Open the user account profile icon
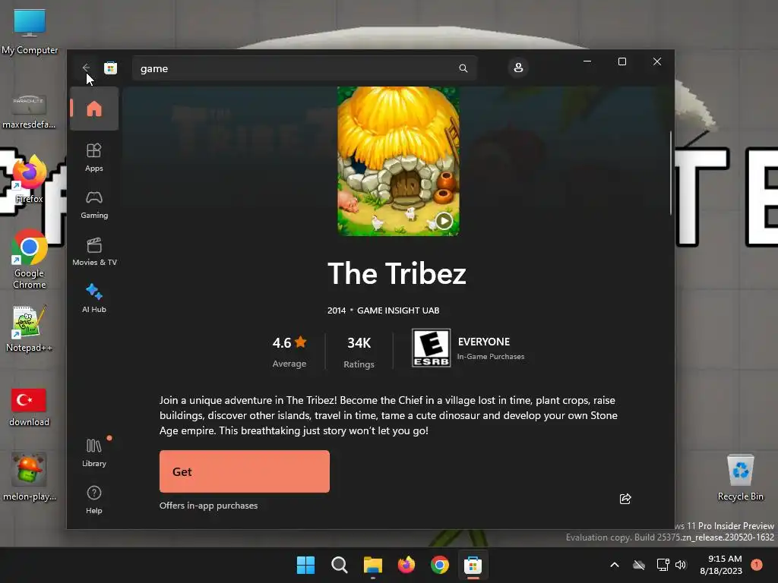778x583 pixels. [x=518, y=68]
